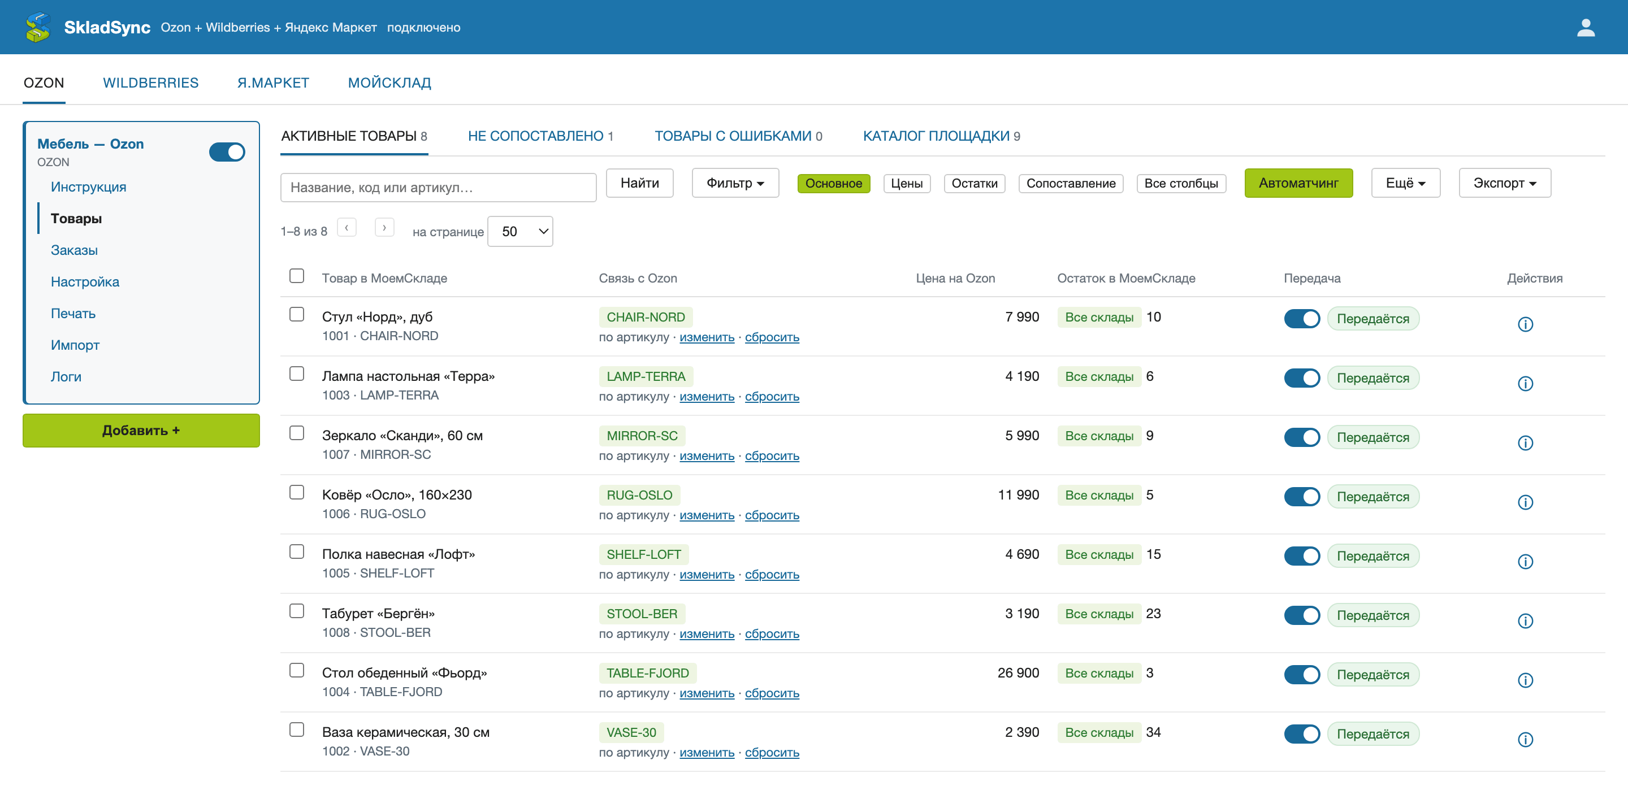Open the НЕ СОПОСТАВЛЕНО tab
1628x799 pixels.
[x=540, y=136]
